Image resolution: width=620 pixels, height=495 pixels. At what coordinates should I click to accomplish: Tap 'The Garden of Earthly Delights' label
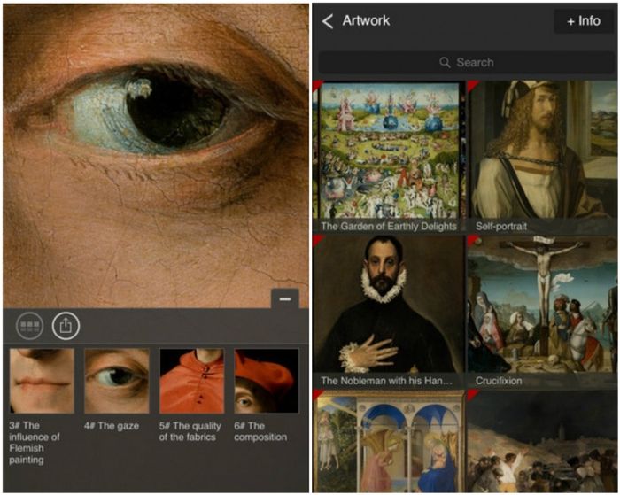click(389, 226)
